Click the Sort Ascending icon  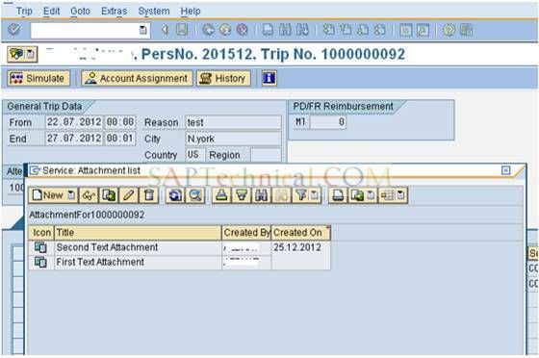pyautogui.click(x=221, y=195)
